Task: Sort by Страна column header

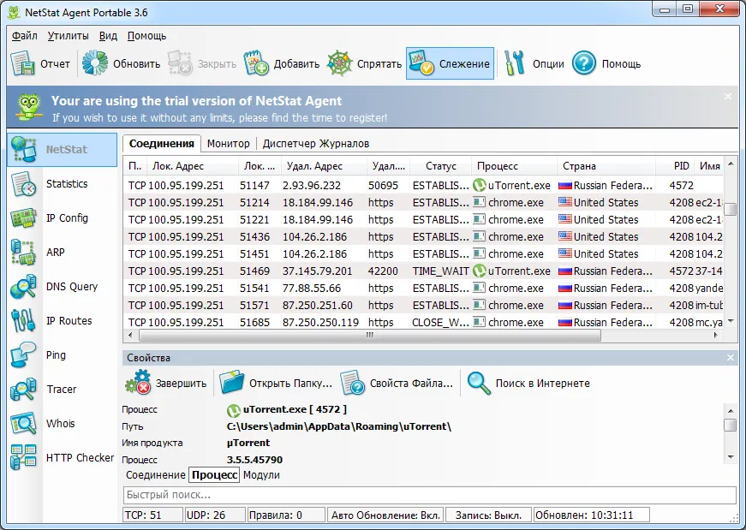Action: point(606,166)
